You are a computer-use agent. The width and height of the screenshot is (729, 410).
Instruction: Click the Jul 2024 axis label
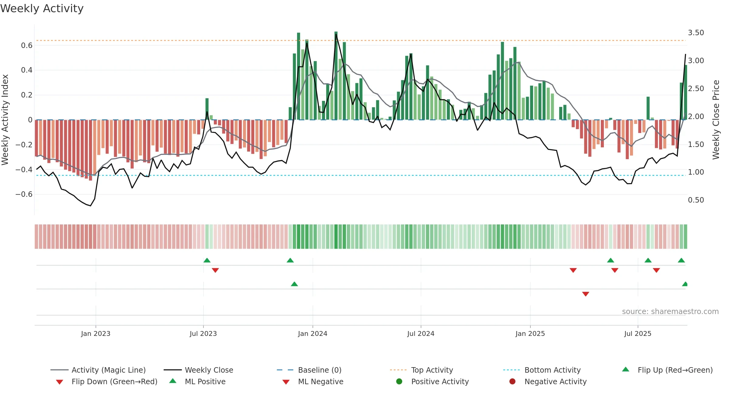tap(421, 334)
